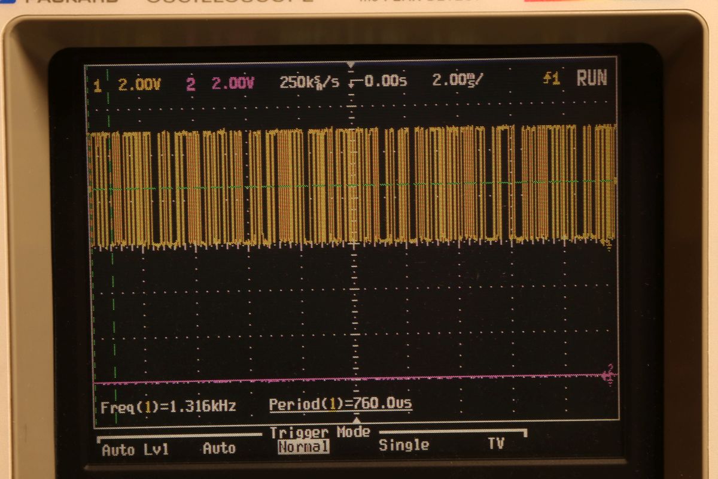This screenshot has height=479, width=718.
Task: Click the 2.00 ms/div timebase readout
Action: [x=457, y=80]
